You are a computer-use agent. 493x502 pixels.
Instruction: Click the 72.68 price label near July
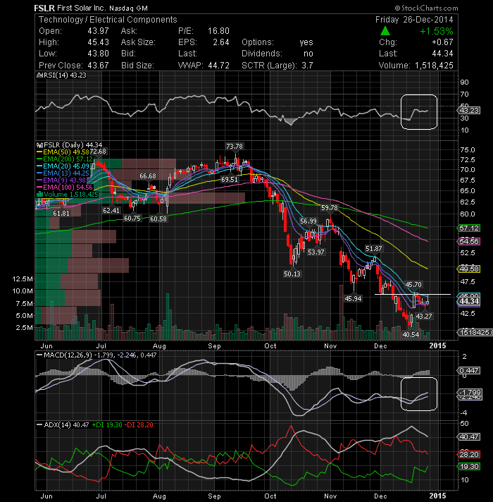click(98, 151)
